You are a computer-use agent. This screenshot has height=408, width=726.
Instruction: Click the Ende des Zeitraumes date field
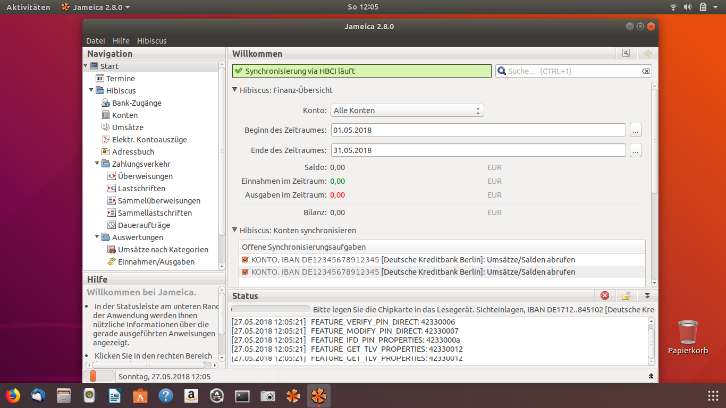[x=478, y=150]
